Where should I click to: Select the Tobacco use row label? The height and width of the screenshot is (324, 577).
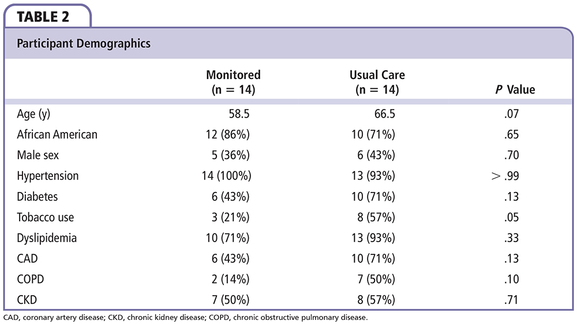(x=46, y=217)
